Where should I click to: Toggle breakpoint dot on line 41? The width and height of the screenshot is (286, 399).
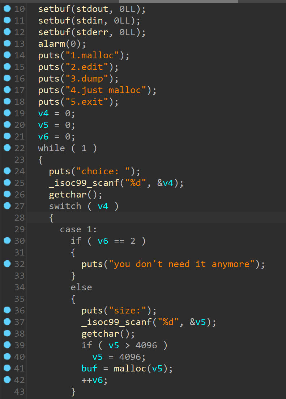[x=7, y=368]
